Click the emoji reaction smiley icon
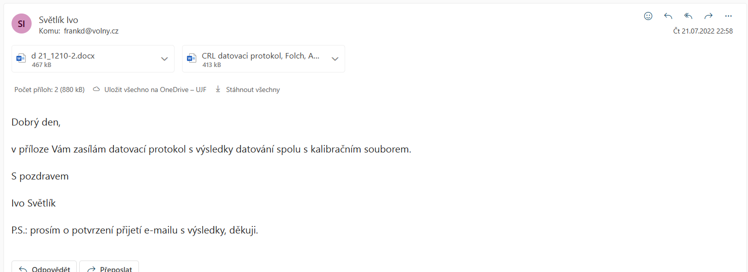This screenshot has height=272, width=748. coord(648,16)
